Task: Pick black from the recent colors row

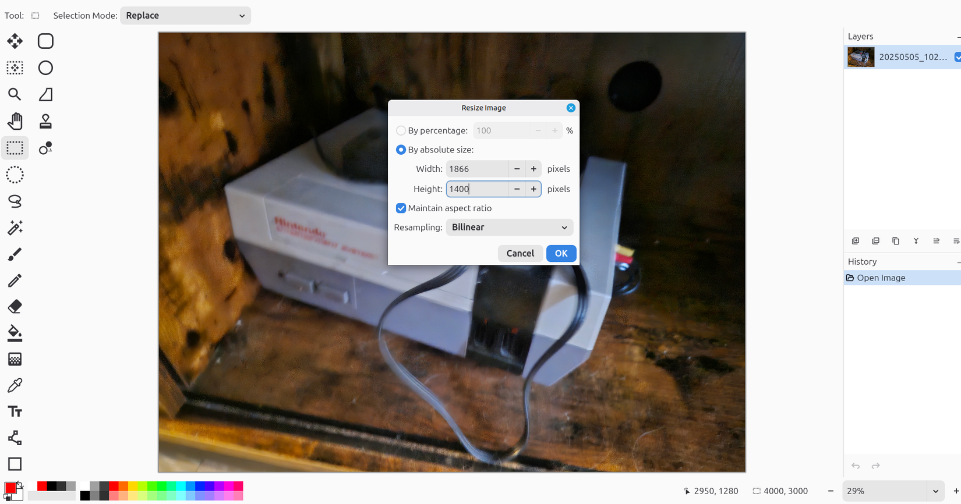Action: [x=52, y=486]
